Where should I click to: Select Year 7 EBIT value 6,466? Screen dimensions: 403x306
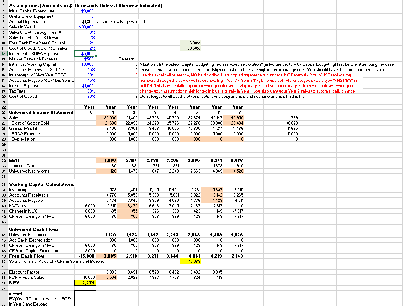(x=233, y=161)
